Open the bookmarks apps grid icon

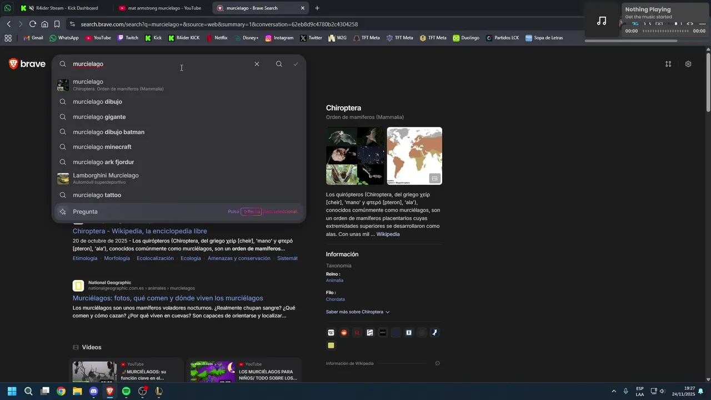[8, 38]
